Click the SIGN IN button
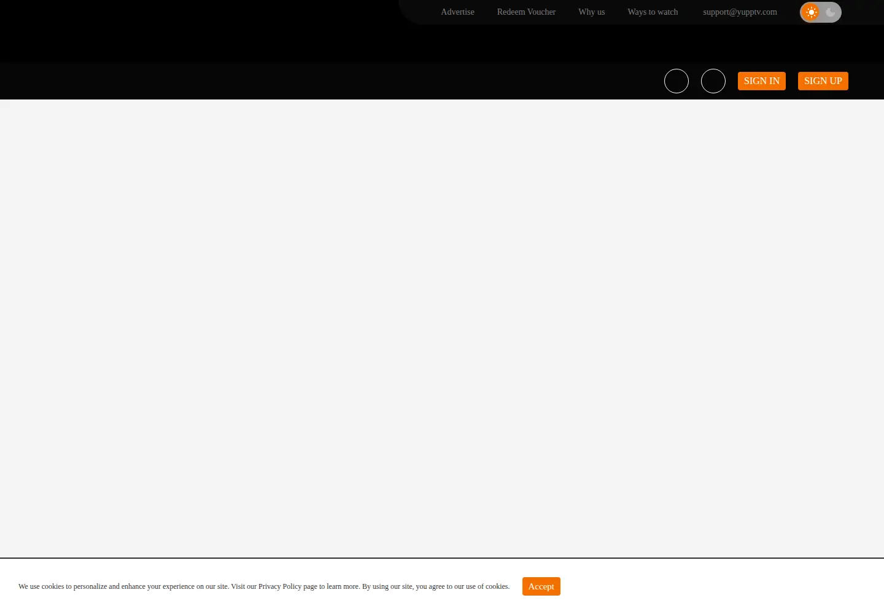Viewport: 884px width, 614px height. [x=762, y=81]
